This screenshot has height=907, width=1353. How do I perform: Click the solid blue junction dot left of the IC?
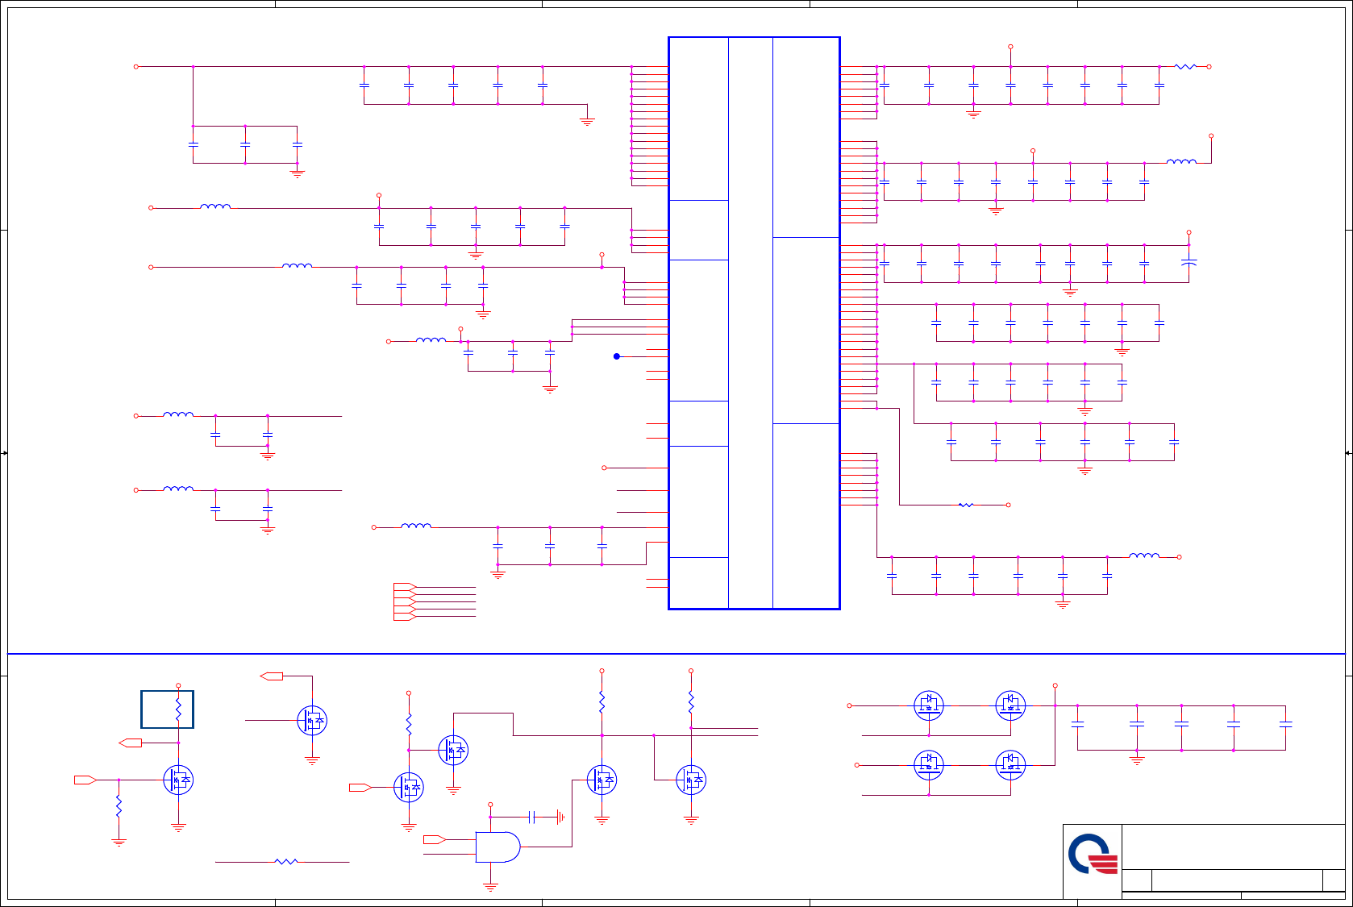click(617, 356)
